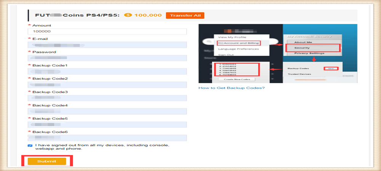Select the E-mail input field
Screen dimensions: 381x171
107,45
